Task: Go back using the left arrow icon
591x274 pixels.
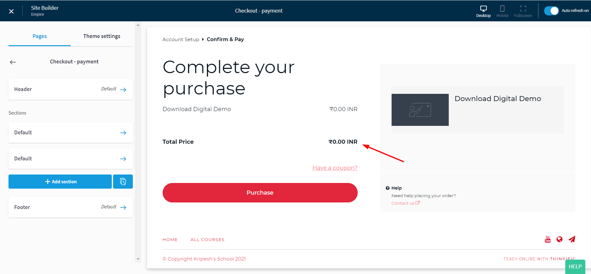Action: click(x=13, y=62)
